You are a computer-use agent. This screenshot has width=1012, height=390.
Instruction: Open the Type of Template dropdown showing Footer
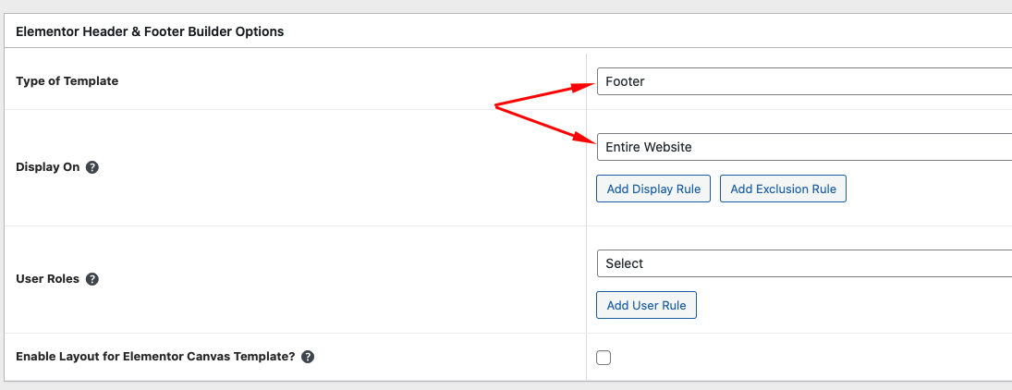click(x=804, y=81)
